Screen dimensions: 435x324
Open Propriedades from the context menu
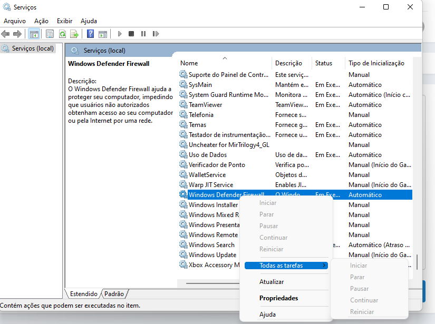[x=279, y=298]
